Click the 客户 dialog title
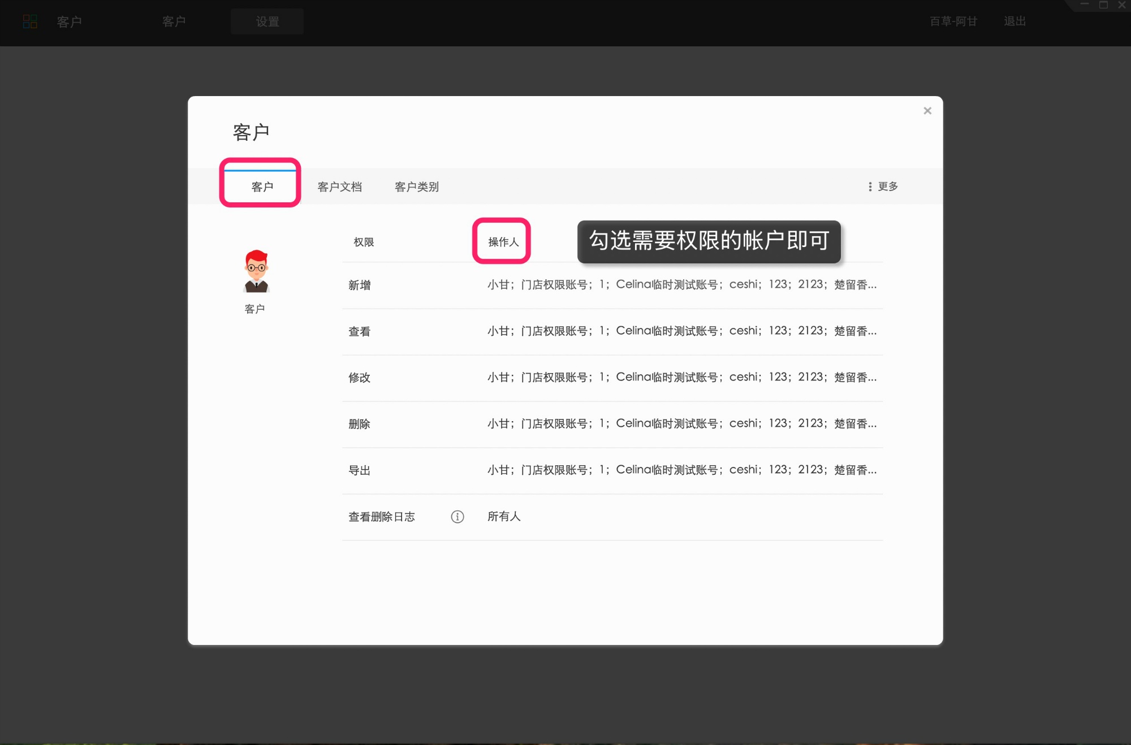1131x745 pixels. click(x=251, y=132)
